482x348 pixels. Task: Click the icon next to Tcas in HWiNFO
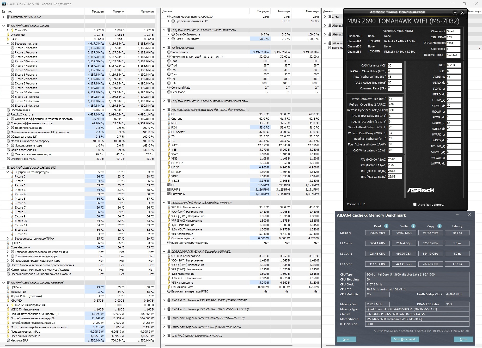click(x=169, y=61)
